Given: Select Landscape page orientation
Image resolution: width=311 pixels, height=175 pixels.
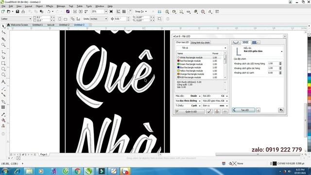Looking at the screenshot, I should tap(66, 19).
